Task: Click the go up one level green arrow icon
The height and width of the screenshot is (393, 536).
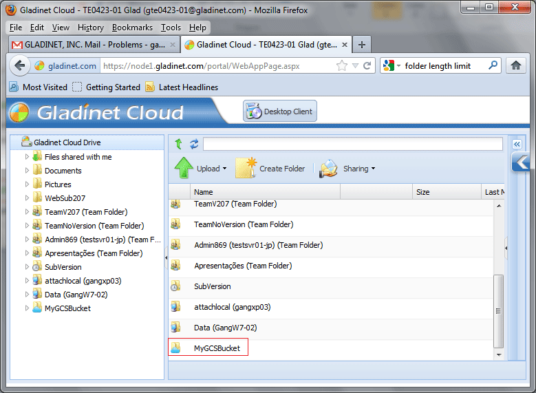Action: pyautogui.click(x=178, y=144)
